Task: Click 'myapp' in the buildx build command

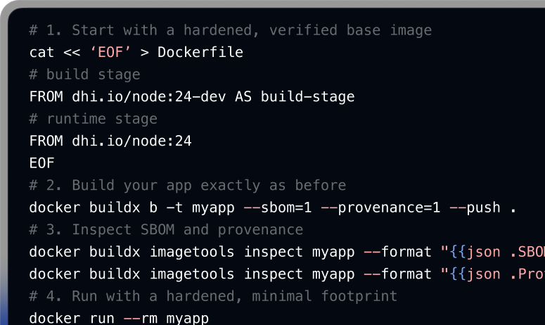Action: click(x=213, y=208)
